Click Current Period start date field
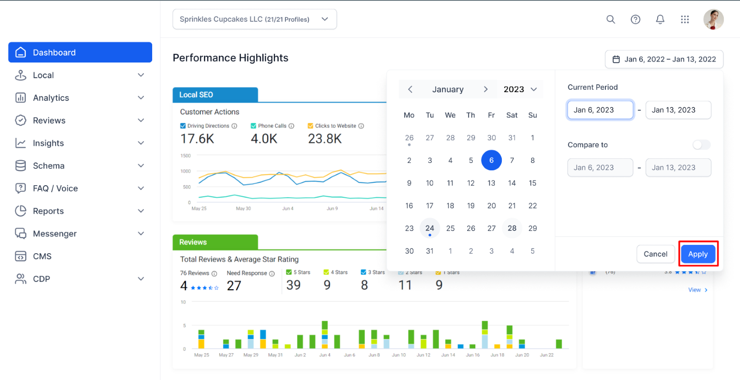Viewport: 740px width, 380px height. point(600,110)
